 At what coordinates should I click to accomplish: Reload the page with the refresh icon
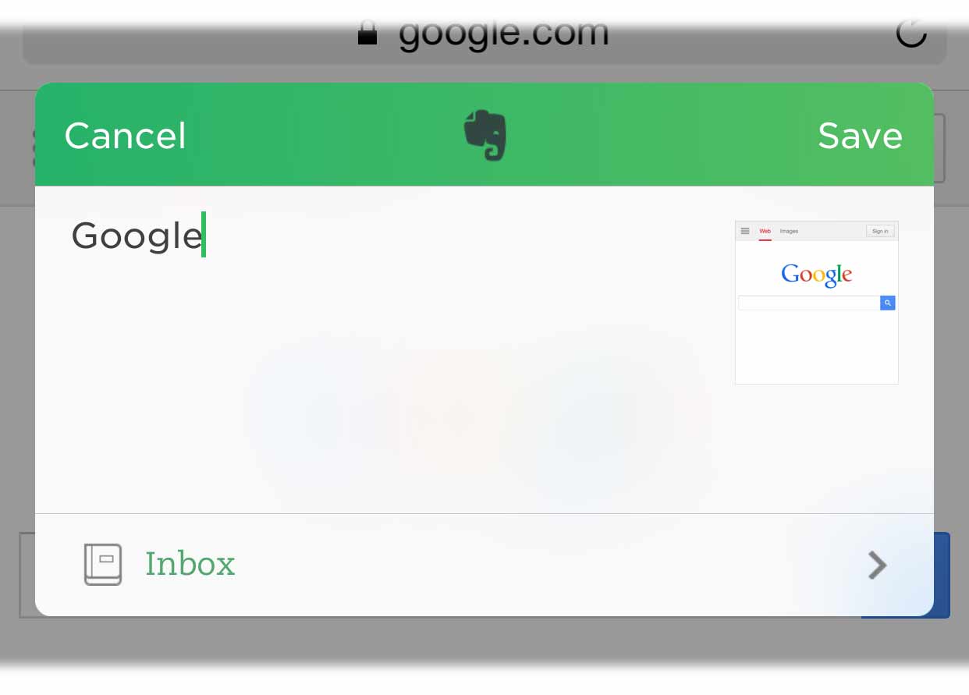click(911, 33)
